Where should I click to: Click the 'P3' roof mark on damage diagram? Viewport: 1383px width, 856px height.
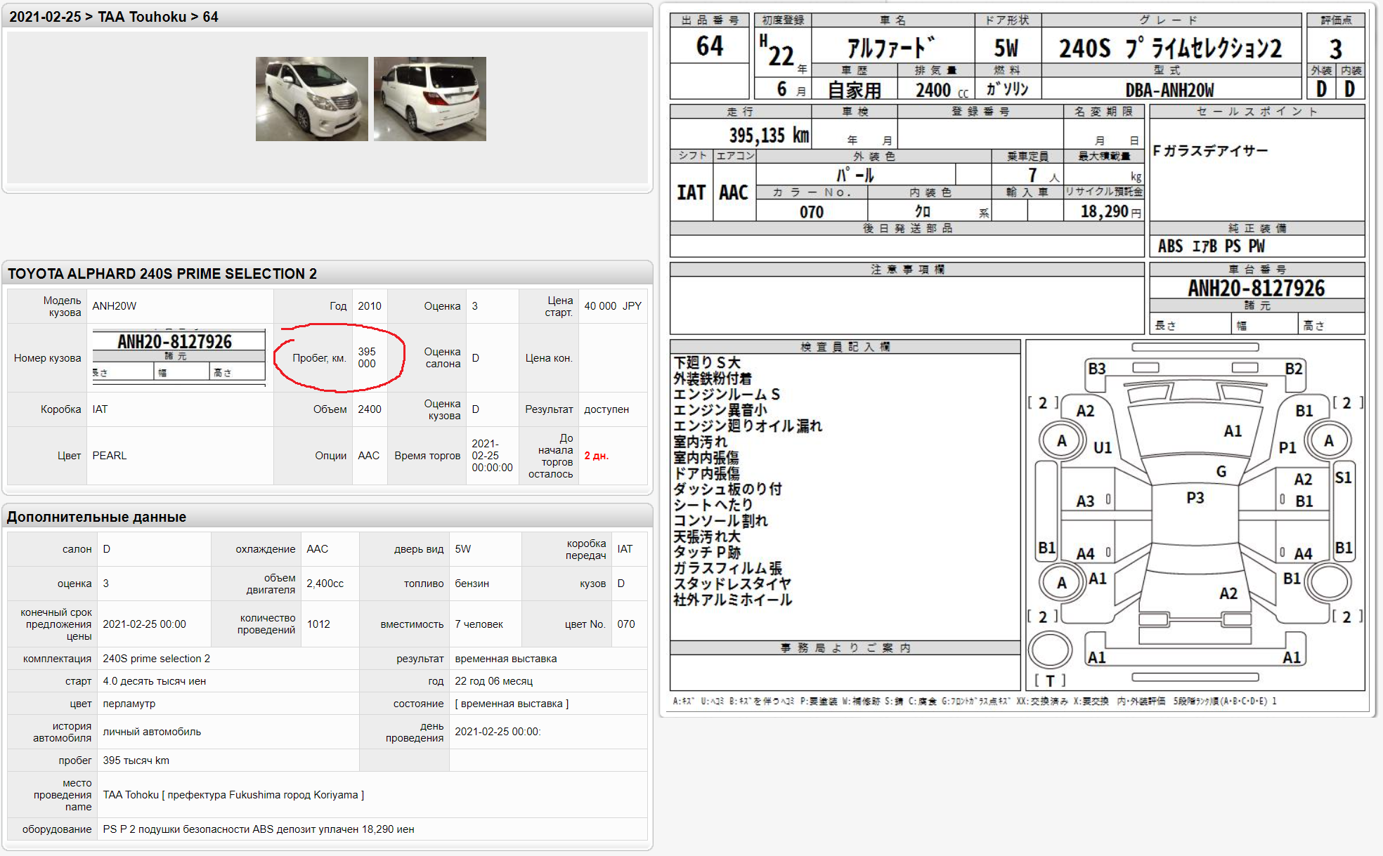pos(1195,498)
